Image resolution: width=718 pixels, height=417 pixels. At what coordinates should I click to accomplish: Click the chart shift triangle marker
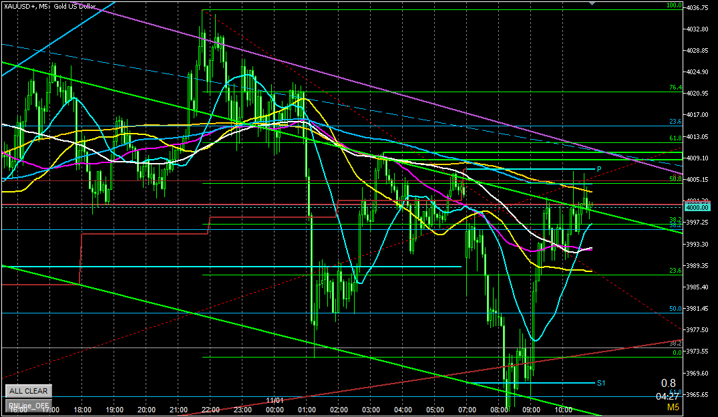coord(592,3)
